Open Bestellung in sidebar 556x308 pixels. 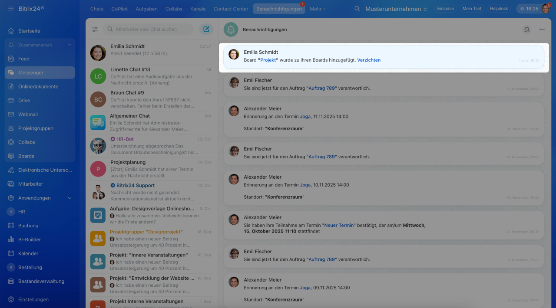coord(40,267)
